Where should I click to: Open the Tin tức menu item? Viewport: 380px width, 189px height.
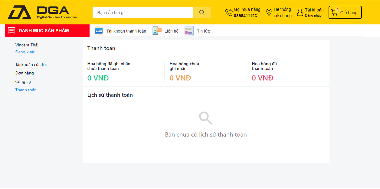click(x=203, y=31)
